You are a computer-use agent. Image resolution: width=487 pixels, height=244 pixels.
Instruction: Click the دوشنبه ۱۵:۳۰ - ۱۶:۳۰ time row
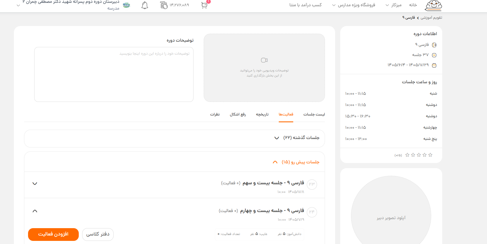point(391,116)
